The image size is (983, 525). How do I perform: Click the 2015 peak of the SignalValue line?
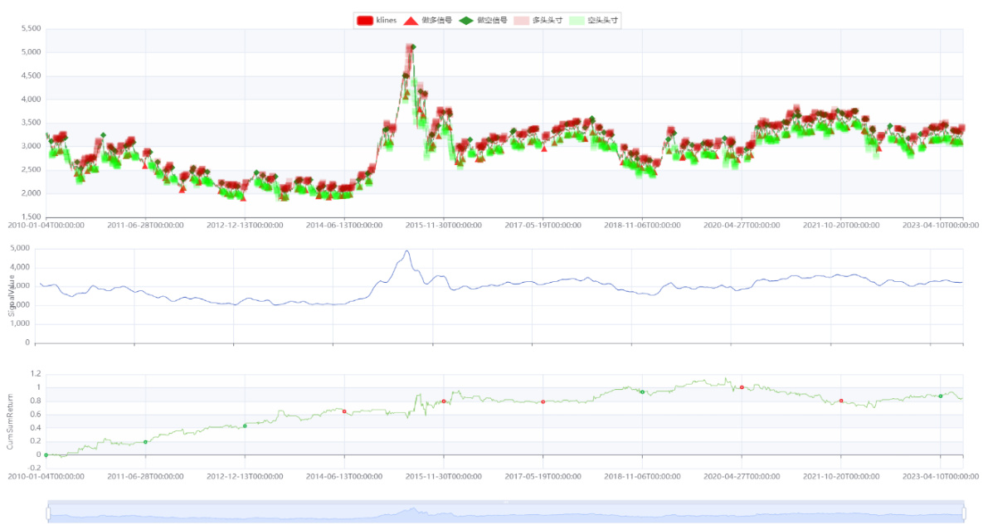[406, 251]
